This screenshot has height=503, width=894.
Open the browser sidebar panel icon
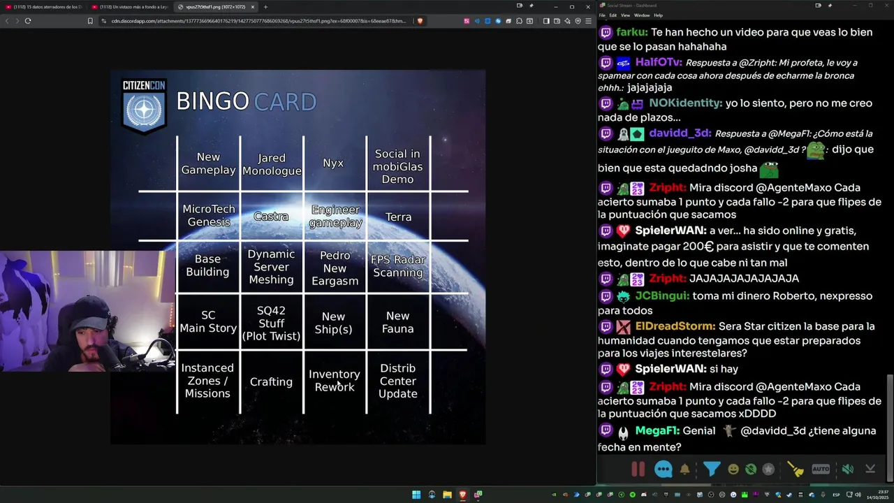tap(546, 21)
